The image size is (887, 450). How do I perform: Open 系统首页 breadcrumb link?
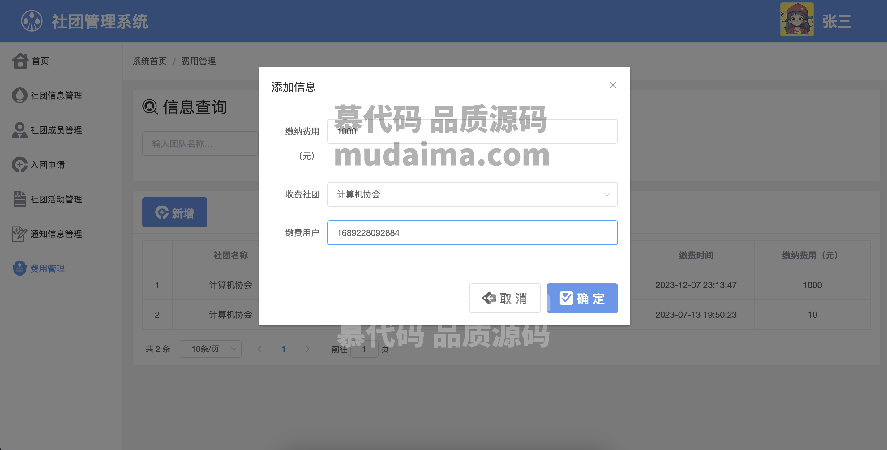point(150,61)
